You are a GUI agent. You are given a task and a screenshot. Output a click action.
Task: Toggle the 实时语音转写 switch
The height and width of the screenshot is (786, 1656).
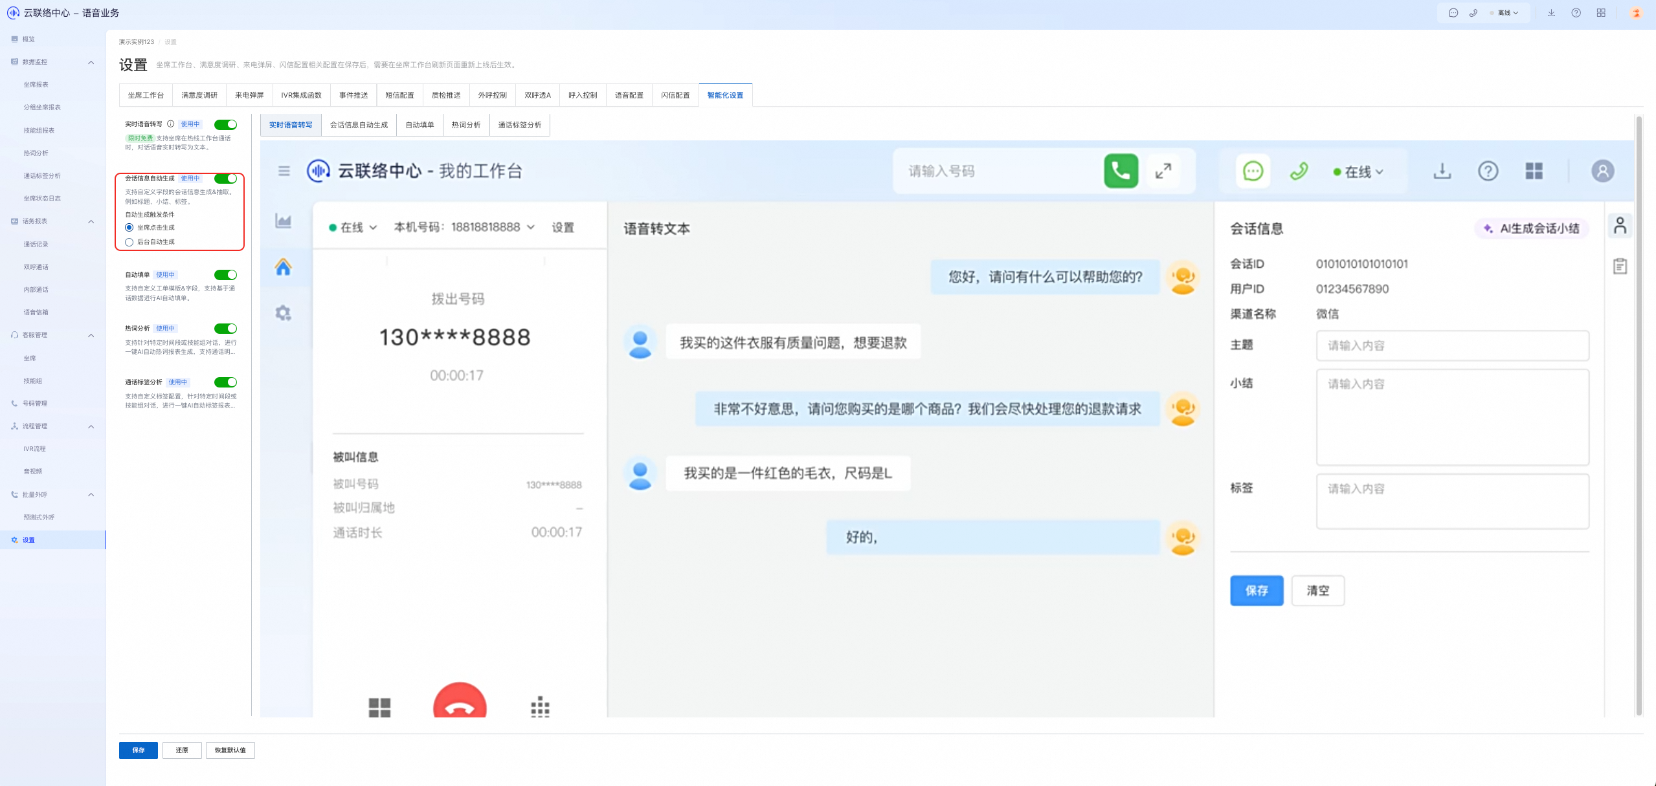226,125
